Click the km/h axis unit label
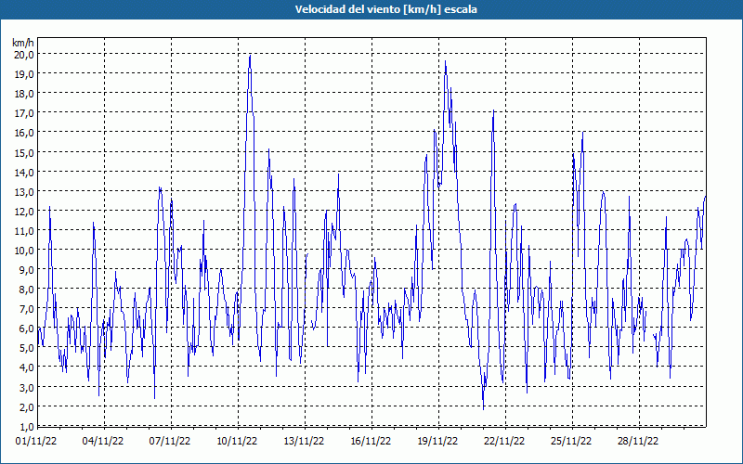The height and width of the screenshot is (464, 743). 23,43
